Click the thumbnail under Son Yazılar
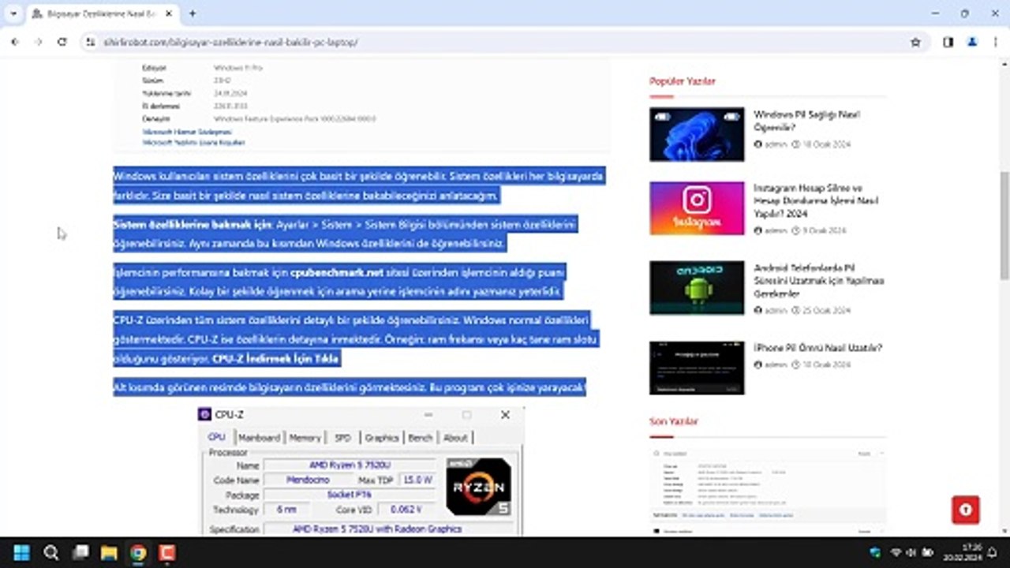This screenshot has width=1010, height=568. click(768, 491)
